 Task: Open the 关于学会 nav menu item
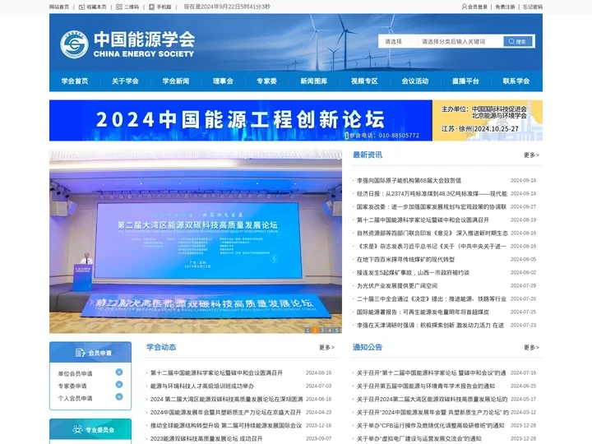(x=125, y=81)
